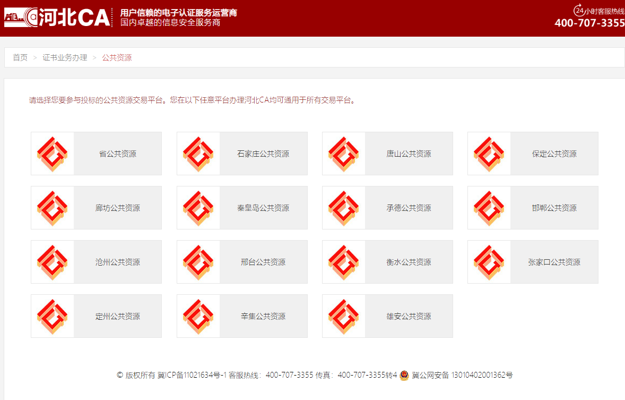Click the 24-hour hotline clock icon
Viewport: 625px width, 400px height.
(x=579, y=10)
